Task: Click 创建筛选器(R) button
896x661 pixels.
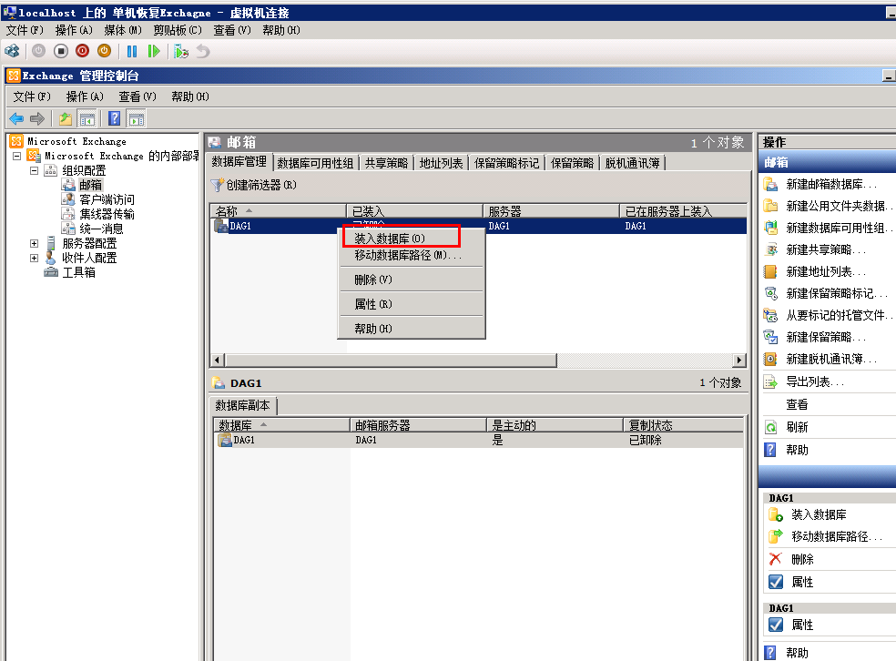Action: tap(254, 185)
